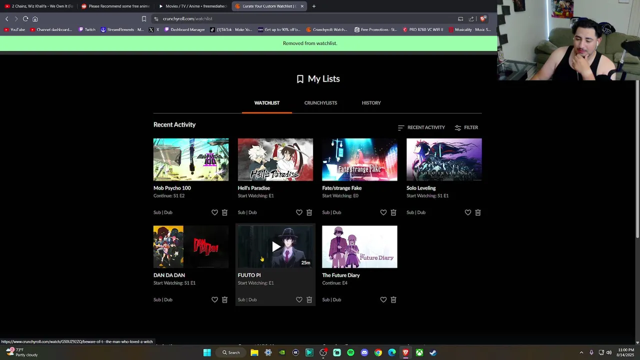The height and width of the screenshot is (360, 640).
Task: Switch to the Watchlist tab
Action: 267,103
